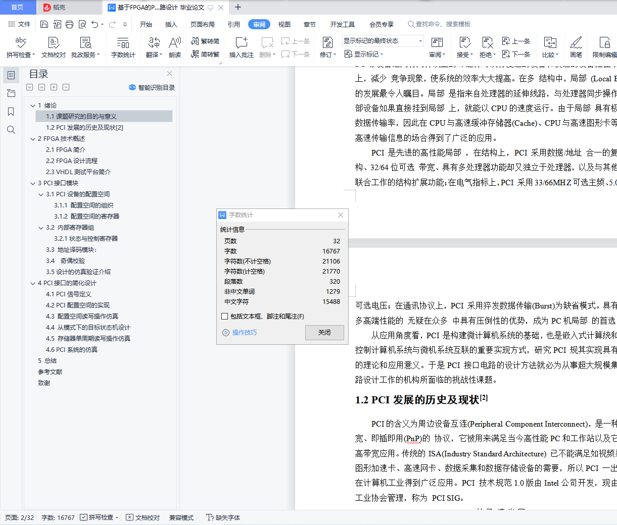Viewport: 617px width, 525px height.
Task: Collapse the 3.2 内部寄存器组 node
Action: [x=41, y=228]
